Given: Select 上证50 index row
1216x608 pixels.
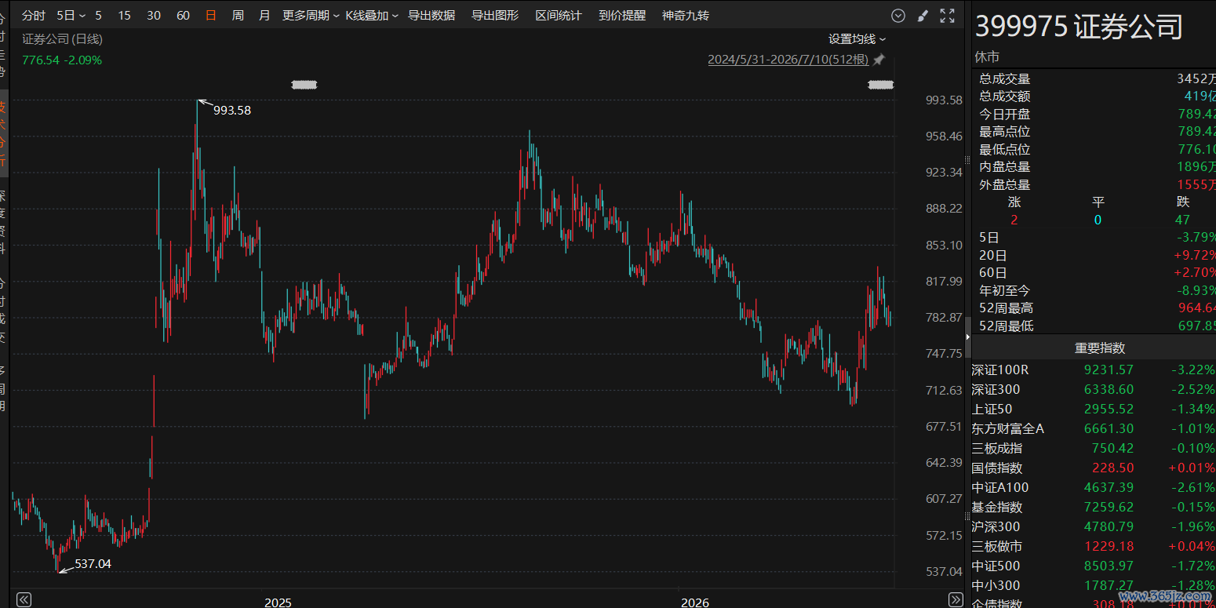Looking at the screenshot, I should point(1094,409).
